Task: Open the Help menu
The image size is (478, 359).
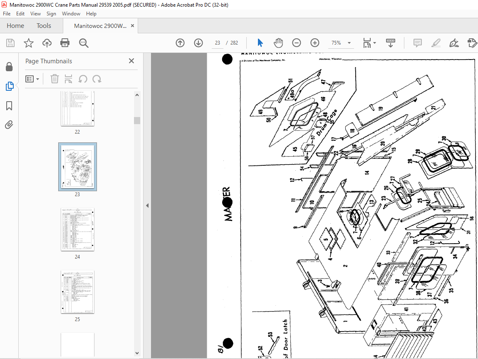Action: (x=91, y=13)
